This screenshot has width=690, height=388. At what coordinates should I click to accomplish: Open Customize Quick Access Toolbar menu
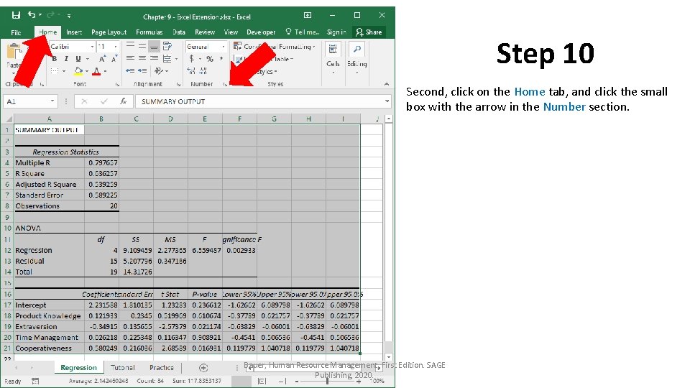click(x=69, y=15)
